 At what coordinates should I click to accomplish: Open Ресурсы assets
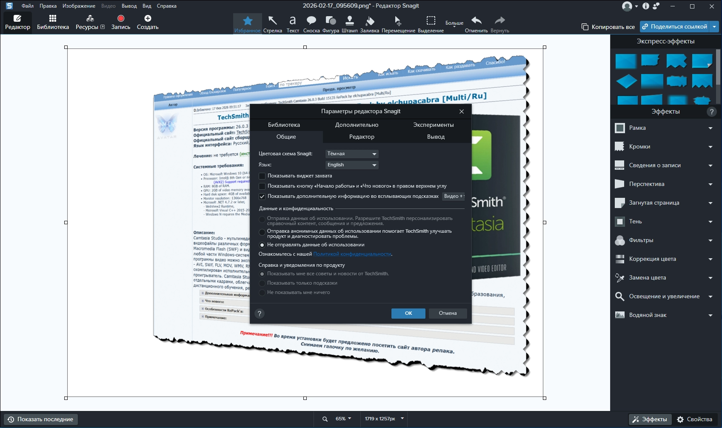coord(90,22)
